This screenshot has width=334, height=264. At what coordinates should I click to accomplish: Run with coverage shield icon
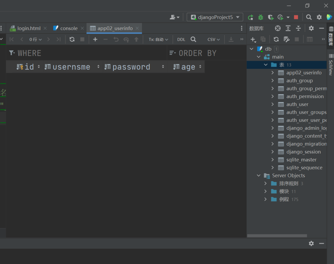[270, 17]
